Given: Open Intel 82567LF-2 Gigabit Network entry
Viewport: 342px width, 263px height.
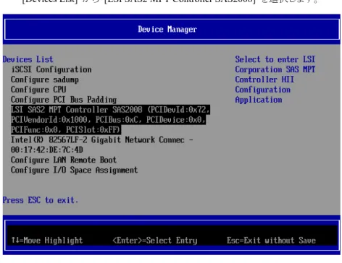Looking at the screenshot, I should (x=102, y=145).
